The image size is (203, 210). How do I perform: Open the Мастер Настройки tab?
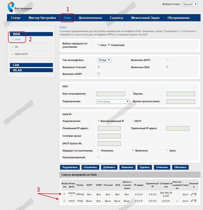tap(42, 18)
